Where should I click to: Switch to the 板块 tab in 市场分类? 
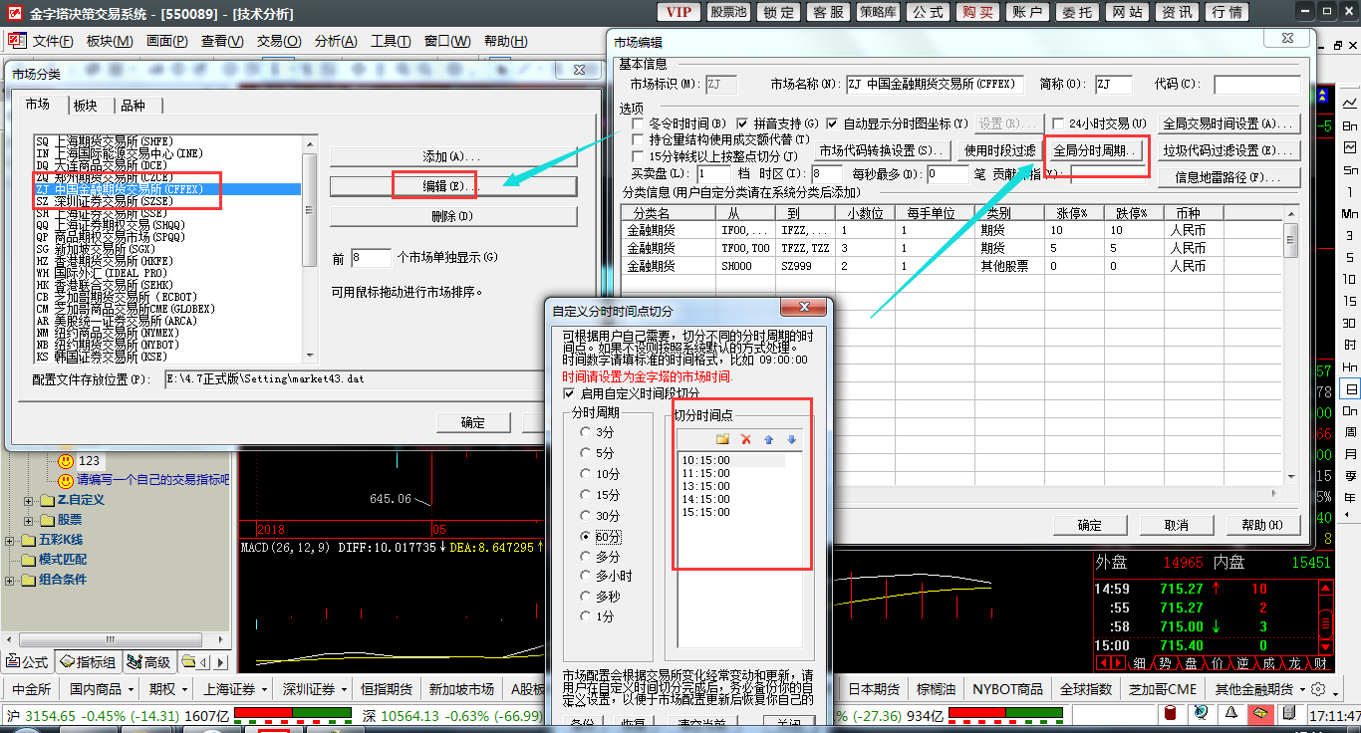[x=86, y=106]
